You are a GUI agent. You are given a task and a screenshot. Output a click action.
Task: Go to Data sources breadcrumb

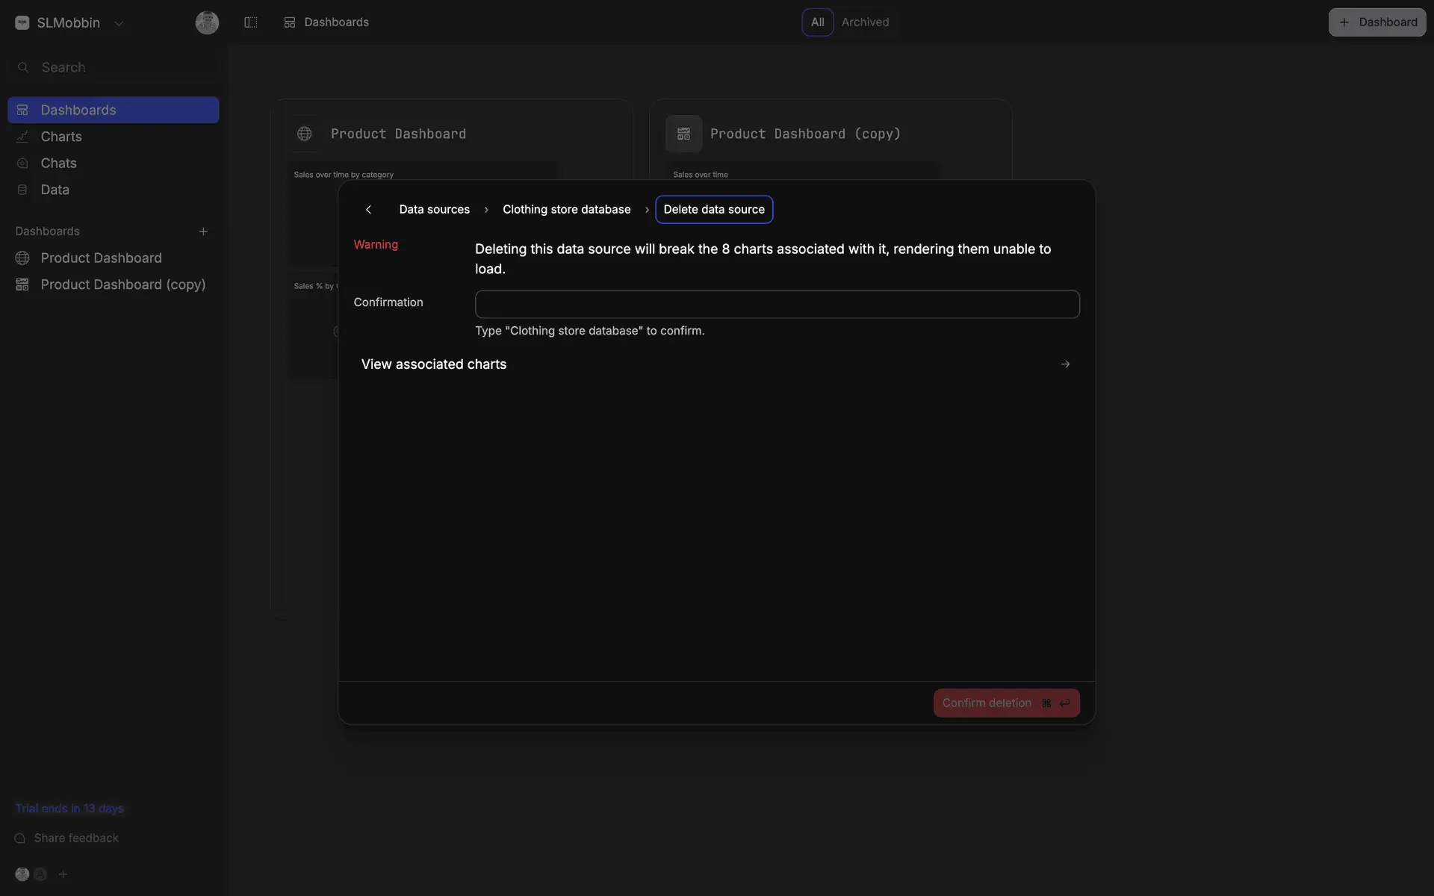[434, 210]
